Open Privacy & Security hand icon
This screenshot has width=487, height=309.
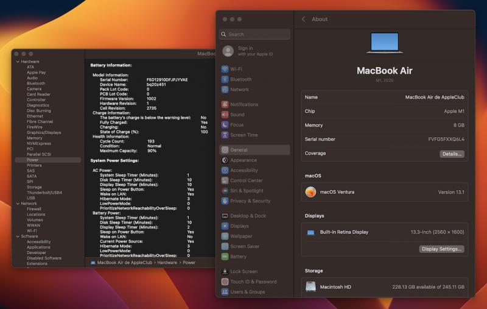(225, 201)
